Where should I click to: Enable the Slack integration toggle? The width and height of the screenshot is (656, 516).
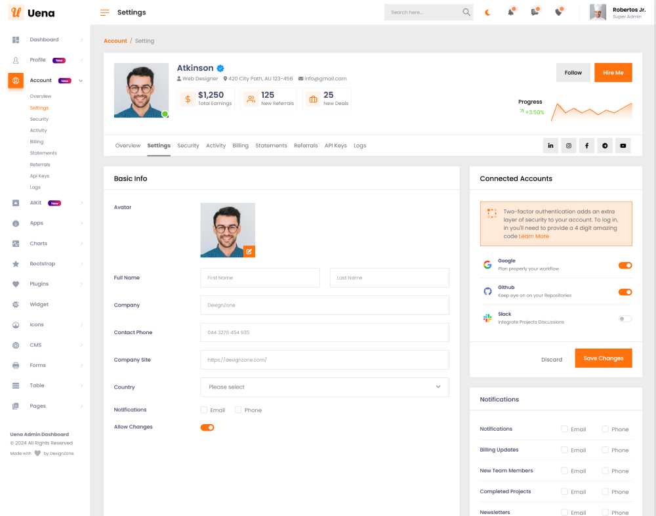coord(625,318)
